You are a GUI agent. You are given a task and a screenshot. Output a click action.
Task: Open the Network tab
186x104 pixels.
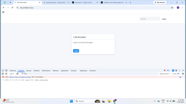coord(37,71)
